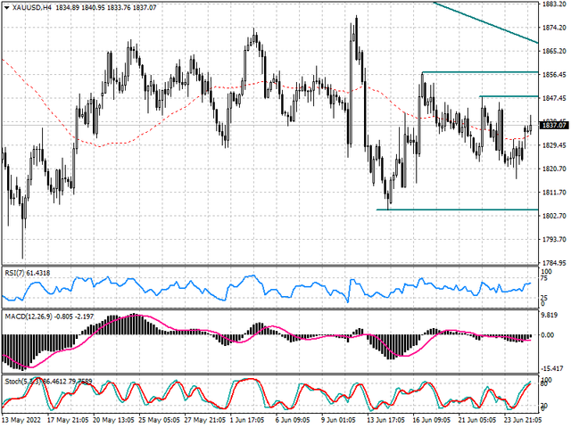Select the short horizontal line near 1847
Screen dimensions: 571x428
pos(509,95)
